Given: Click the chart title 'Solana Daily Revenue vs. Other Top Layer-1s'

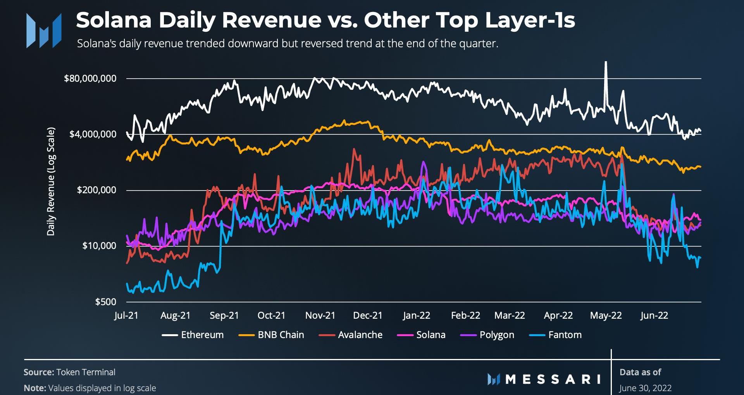Looking at the screenshot, I should (325, 20).
